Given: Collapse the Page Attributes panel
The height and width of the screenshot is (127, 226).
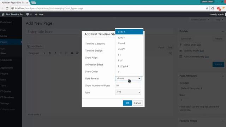Looking at the screenshot, I should [223, 76].
